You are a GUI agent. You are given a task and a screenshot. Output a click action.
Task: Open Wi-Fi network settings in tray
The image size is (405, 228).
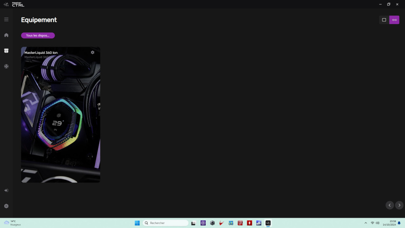coord(373,223)
